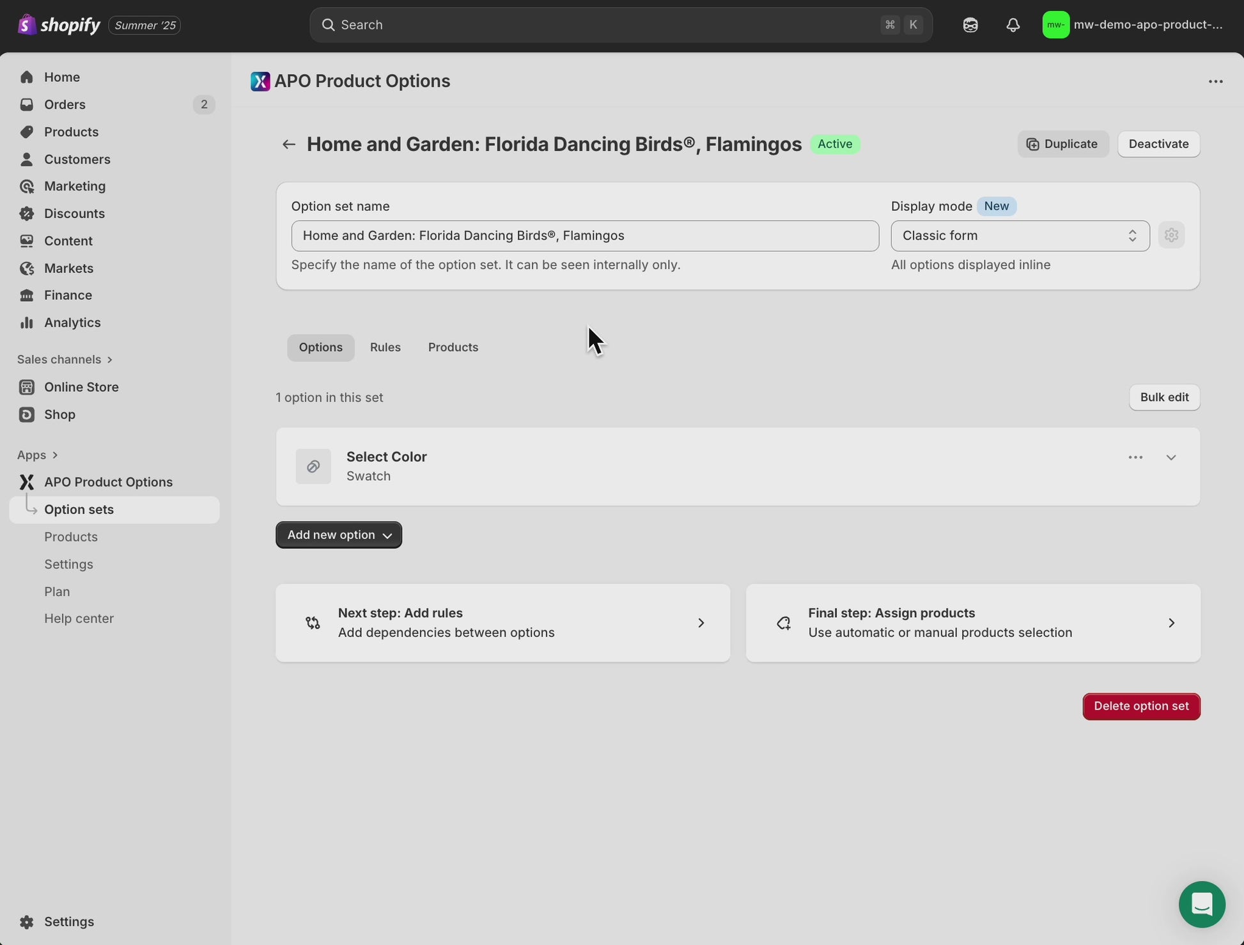1244x945 pixels.
Task: Click the Orders count badge 2
Action: [x=204, y=105]
